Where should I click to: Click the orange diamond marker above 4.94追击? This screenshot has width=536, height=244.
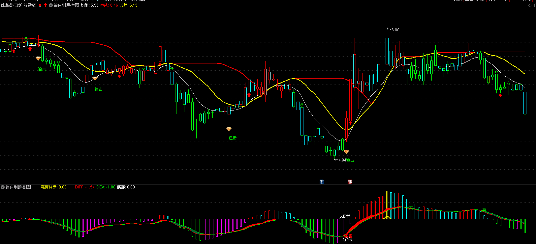coord(346,152)
